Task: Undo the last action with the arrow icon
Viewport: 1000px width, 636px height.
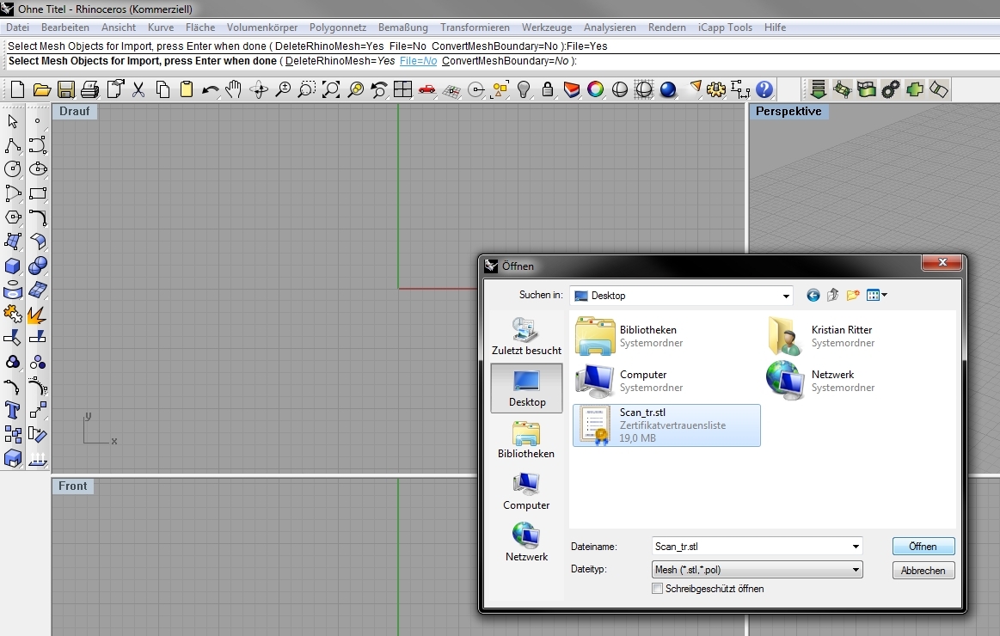Action: pyautogui.click(x=210, y=90)
